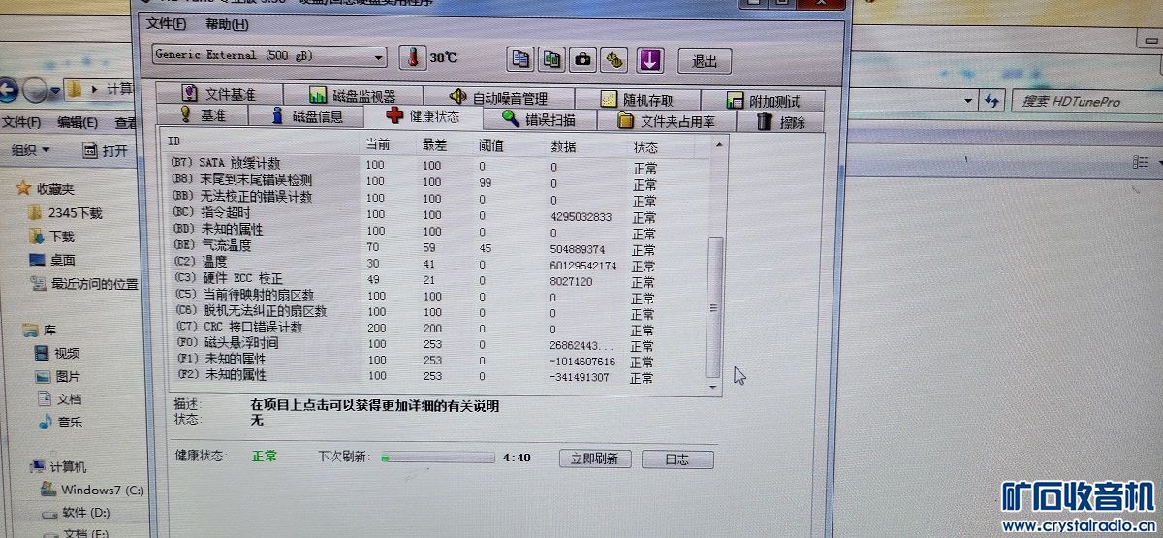This screenshot has height=538, width=1163.
Task: Open the 音乐 library
Action: (59, 422)
